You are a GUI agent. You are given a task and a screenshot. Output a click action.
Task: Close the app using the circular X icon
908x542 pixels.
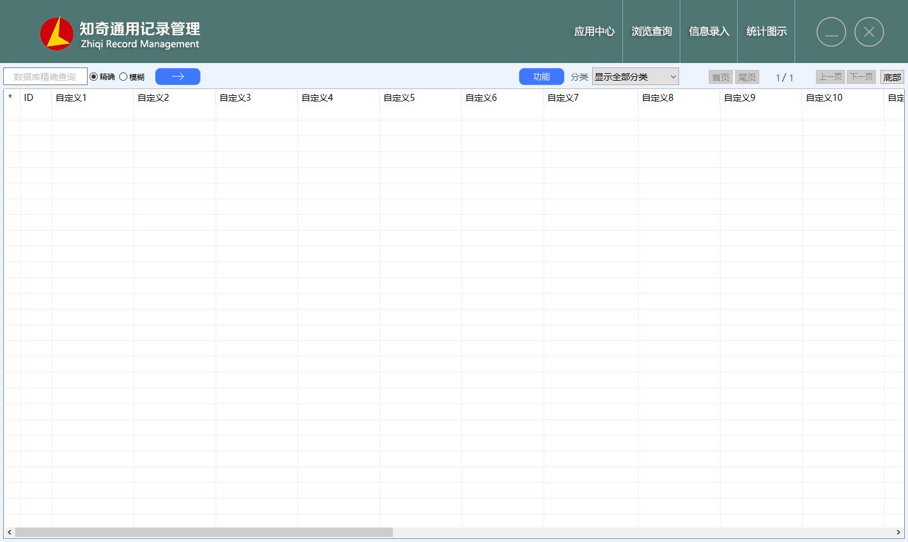pos(869,32)
